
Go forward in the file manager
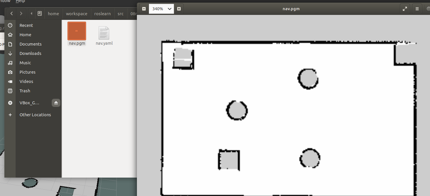pyautogui.click(x=21, y=13)
